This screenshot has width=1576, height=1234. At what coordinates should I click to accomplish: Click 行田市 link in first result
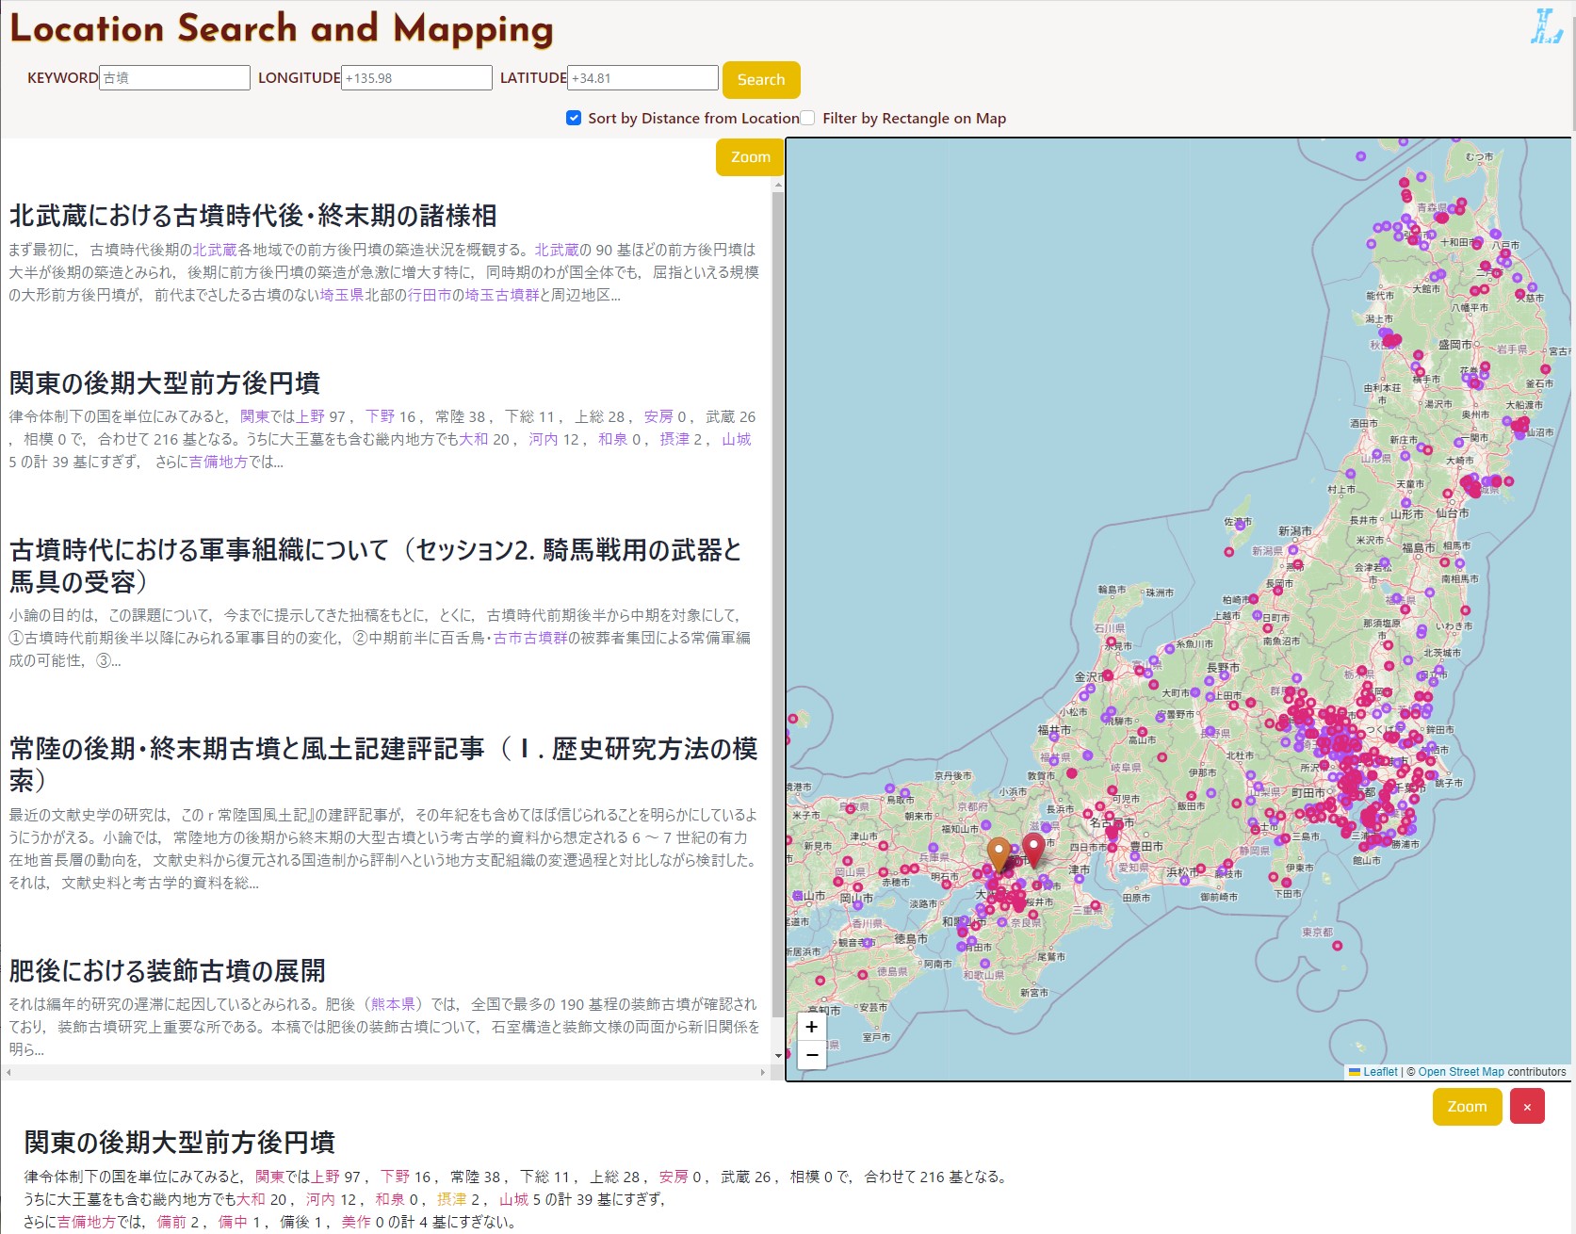tap(430, 295)
